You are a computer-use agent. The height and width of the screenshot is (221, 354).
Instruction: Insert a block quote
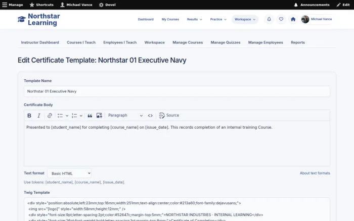pyautogui.click(x=90, y=116)
